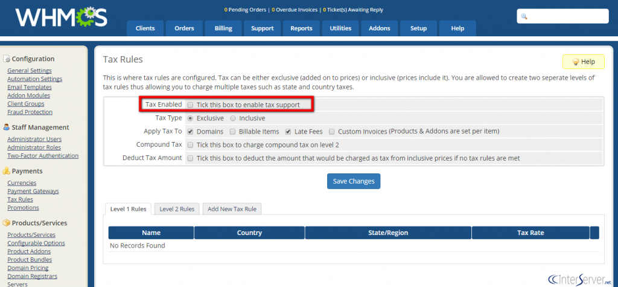Click the Configuration section icon
Screen dimensions: 618x287
(6, 59)
